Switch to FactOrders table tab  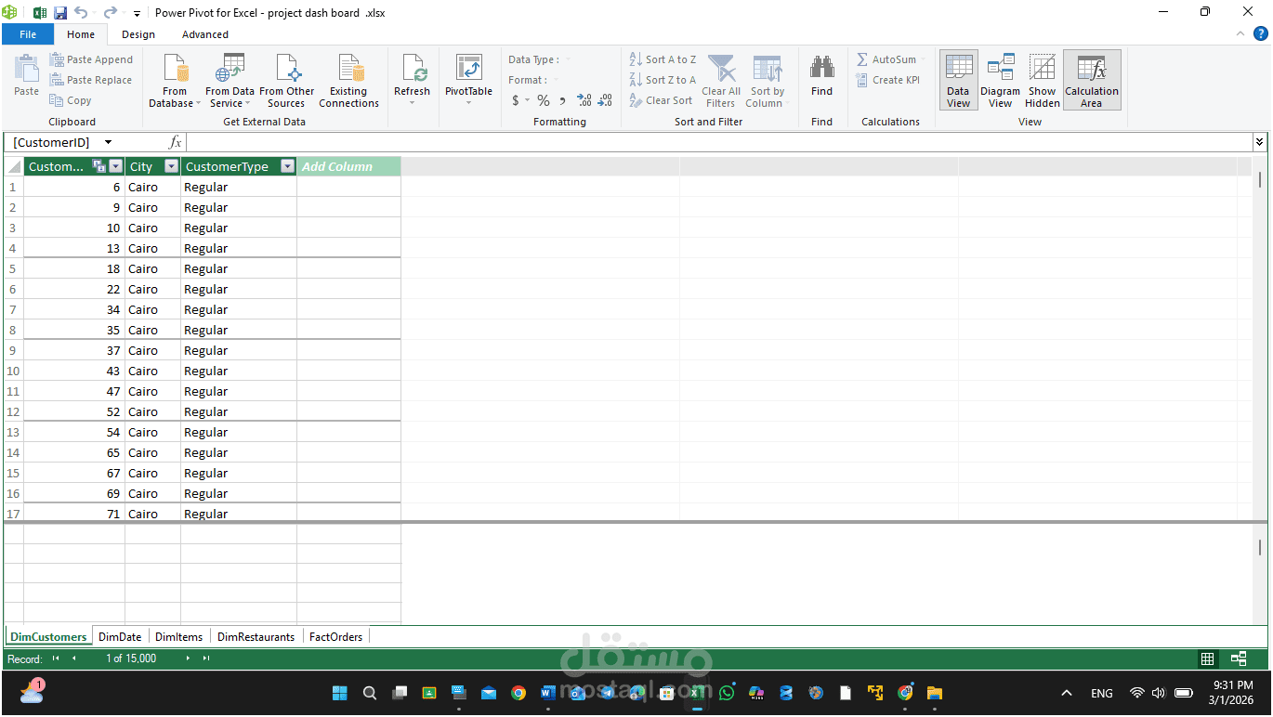335,636
